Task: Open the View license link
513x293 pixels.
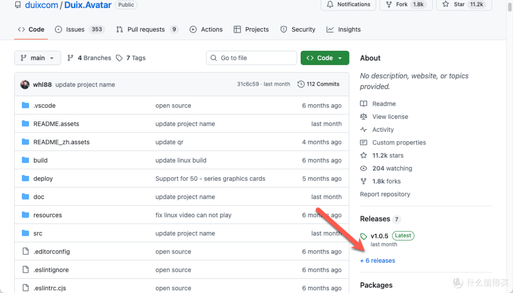Action: 390,117
